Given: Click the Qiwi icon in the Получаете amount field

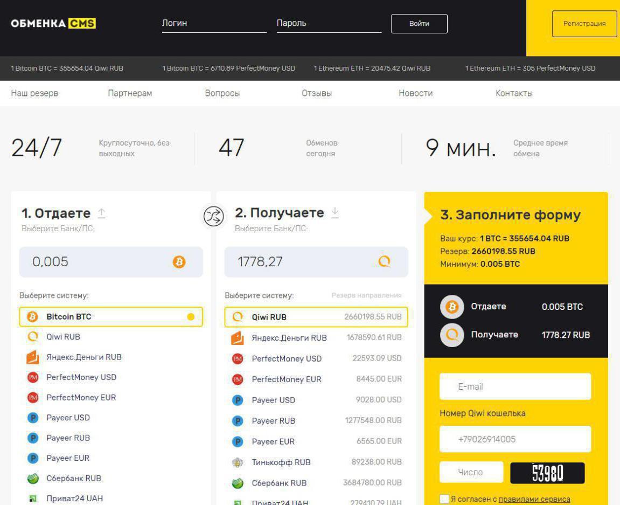Looking at the screenshot, I should [x=385, y=261].
